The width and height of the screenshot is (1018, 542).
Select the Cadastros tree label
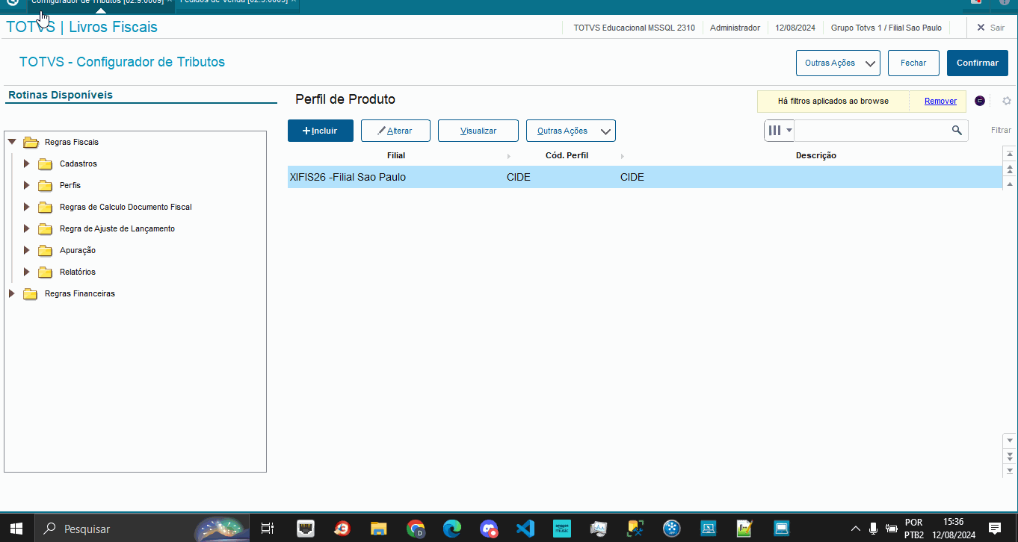tap(78, 163)
